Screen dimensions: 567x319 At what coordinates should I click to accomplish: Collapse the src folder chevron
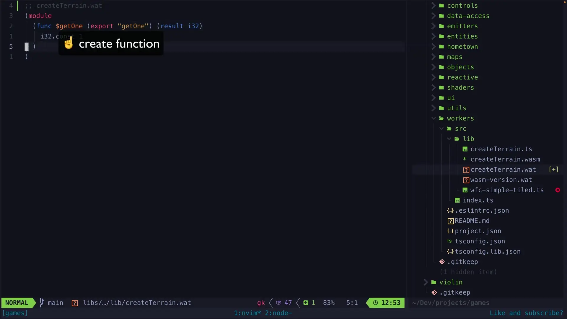click(x=441, y=128)
